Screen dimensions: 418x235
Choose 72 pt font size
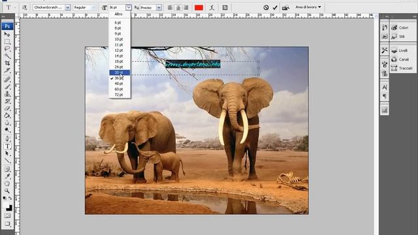[x=120, y=95]
